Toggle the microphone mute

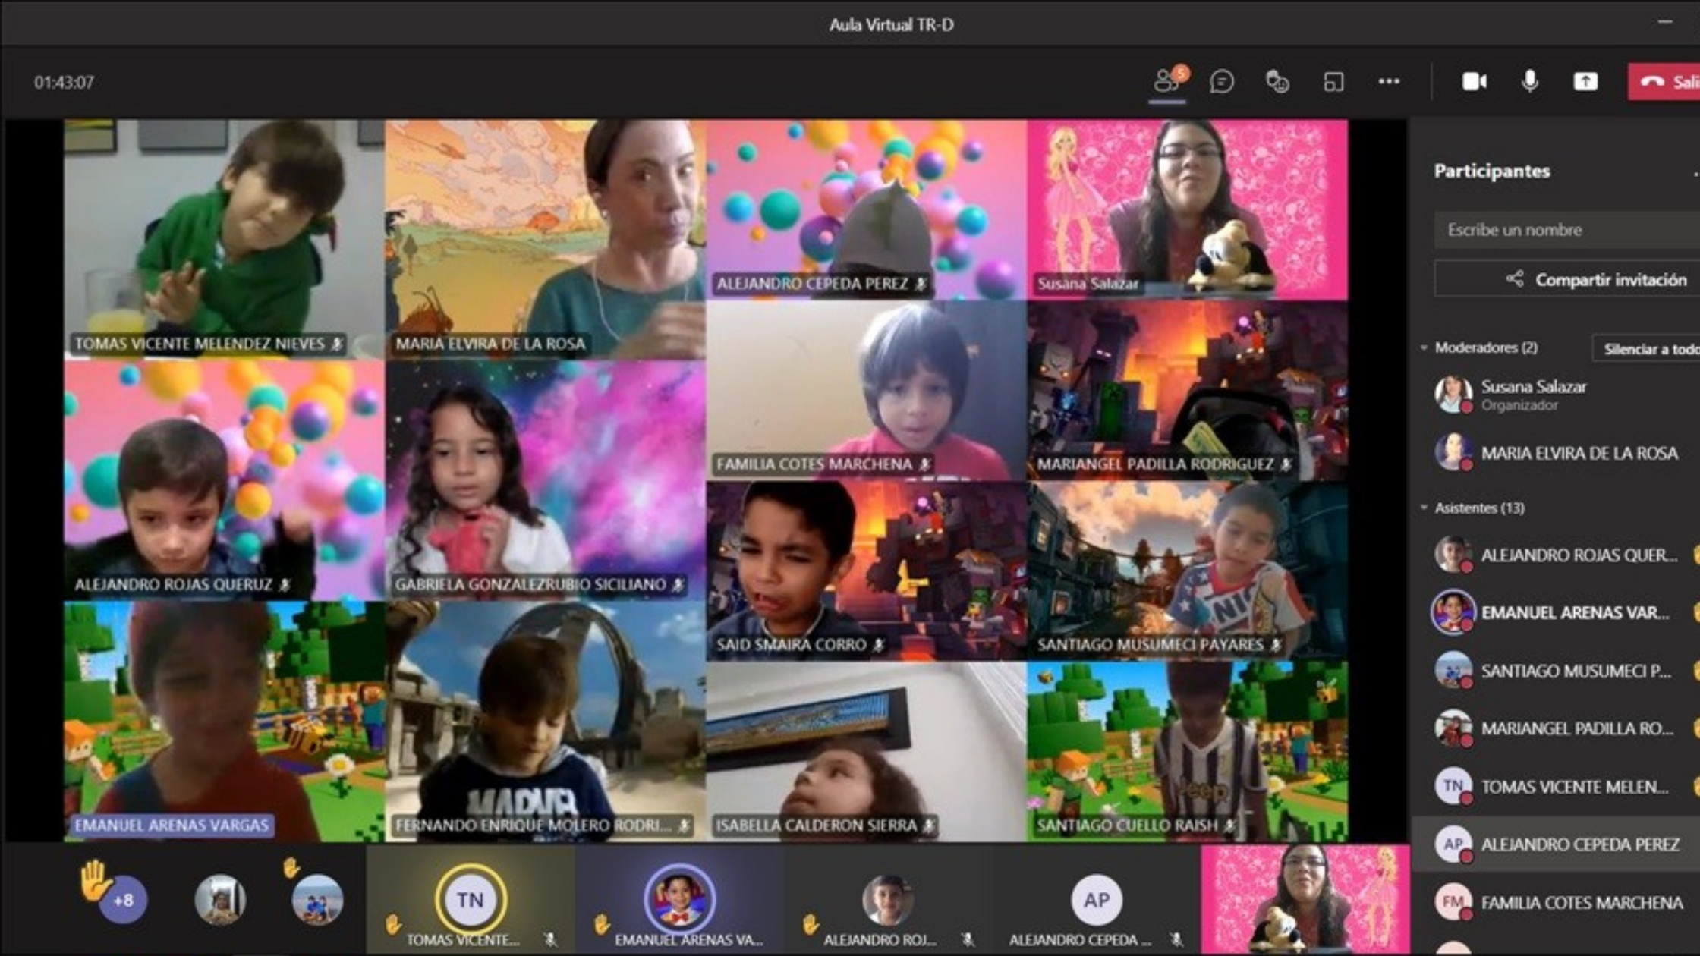[1530, 81]
